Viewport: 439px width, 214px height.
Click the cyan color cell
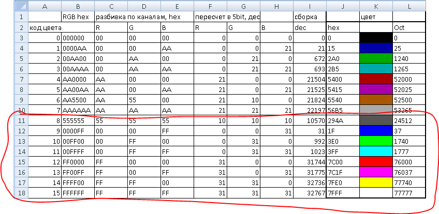[375, 151]
